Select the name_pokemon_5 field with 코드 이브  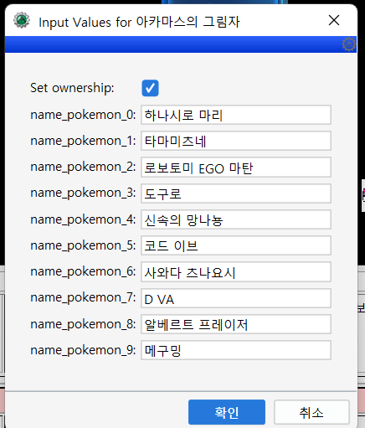(236, 245)
